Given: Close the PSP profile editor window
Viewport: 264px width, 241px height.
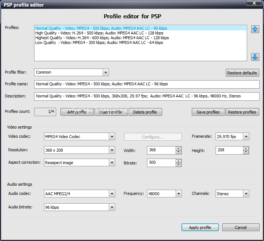Looking at the screenshot, I should coord(254,3).
